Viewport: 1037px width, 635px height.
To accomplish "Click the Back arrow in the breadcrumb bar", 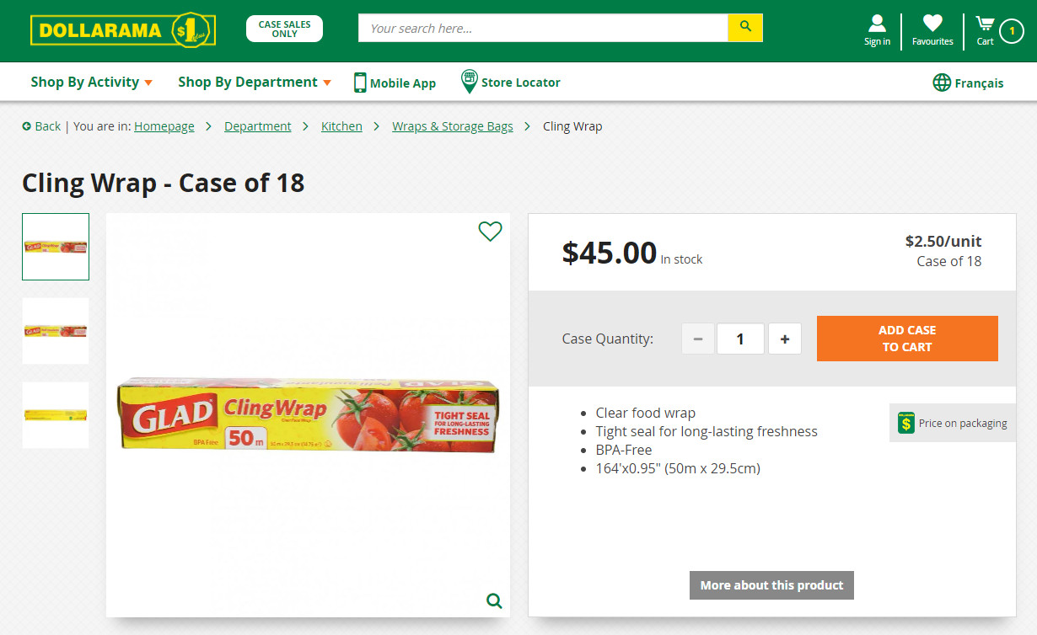I will tap(28, 125).
